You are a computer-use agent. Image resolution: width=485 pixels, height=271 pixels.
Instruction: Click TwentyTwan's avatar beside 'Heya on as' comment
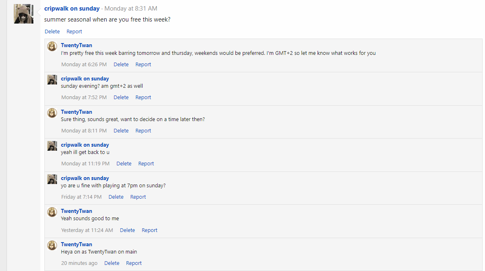52,245
